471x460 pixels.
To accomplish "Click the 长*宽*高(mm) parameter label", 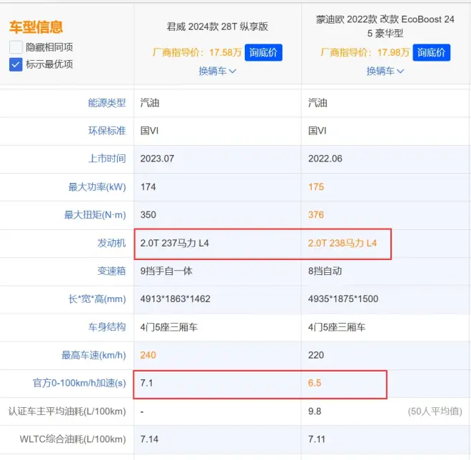I will 97,299.
